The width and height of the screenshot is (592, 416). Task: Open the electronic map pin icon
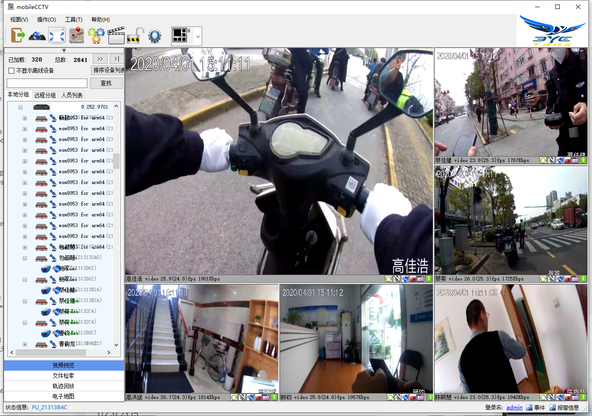[77, 35]
